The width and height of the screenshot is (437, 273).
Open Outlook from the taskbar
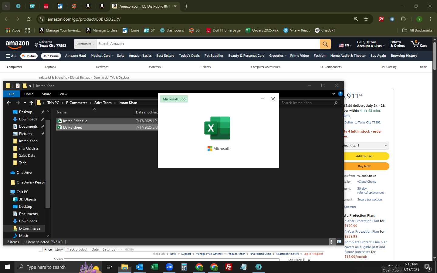[140, 267]
